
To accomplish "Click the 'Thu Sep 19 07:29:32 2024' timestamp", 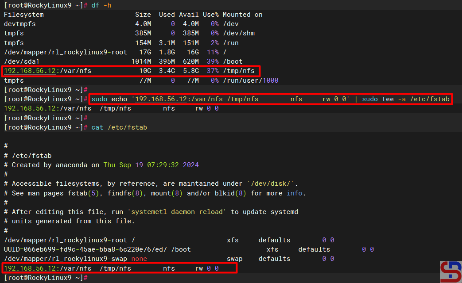I will (151, 165).
